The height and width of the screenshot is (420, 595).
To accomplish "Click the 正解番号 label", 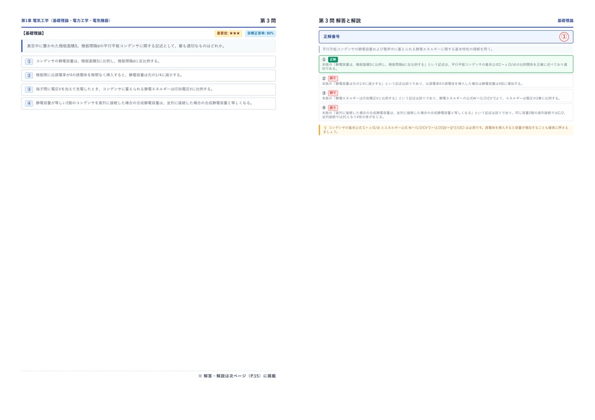I will coord(331,37).
